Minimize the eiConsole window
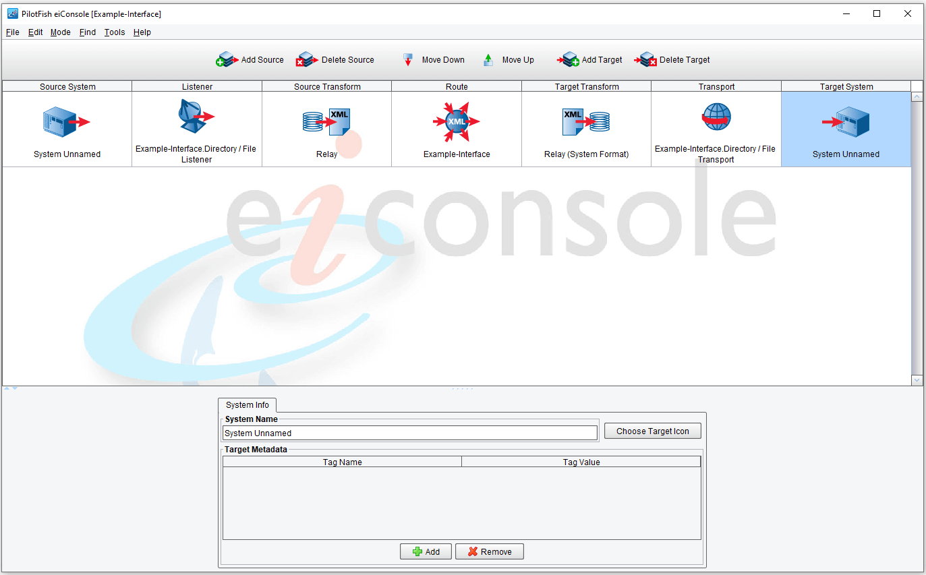 pos(846,13)
